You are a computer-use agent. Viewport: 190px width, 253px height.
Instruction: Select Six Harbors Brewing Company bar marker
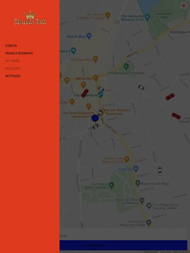108,15
